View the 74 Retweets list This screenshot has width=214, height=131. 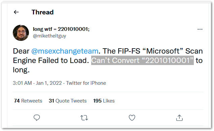point(28,101)
